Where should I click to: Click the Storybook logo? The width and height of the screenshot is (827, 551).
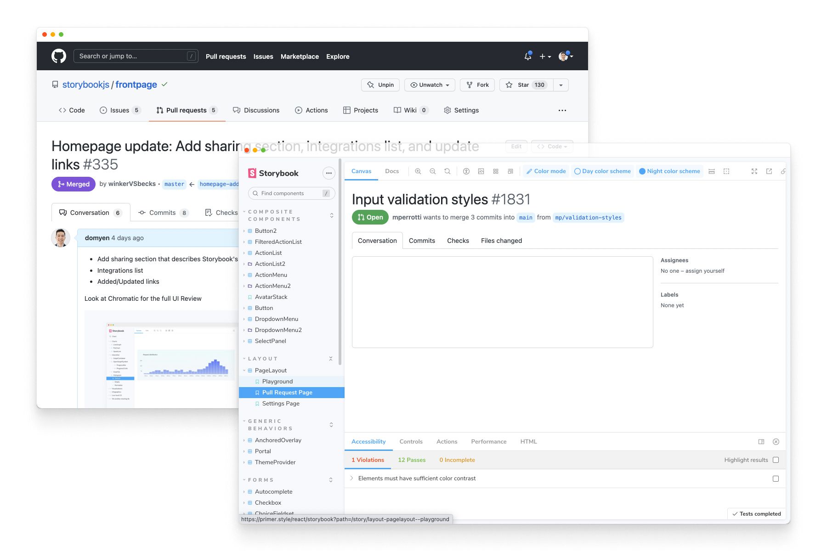point(273,173)
